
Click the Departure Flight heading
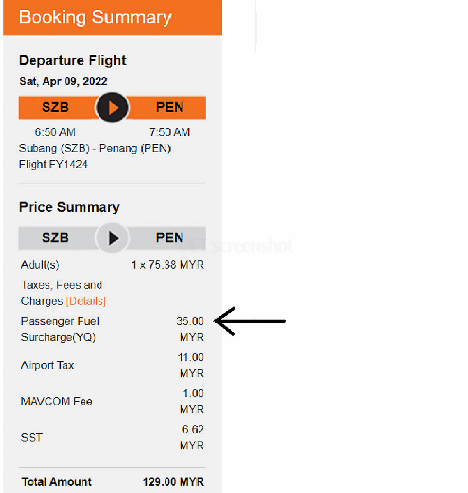(73, 60)
